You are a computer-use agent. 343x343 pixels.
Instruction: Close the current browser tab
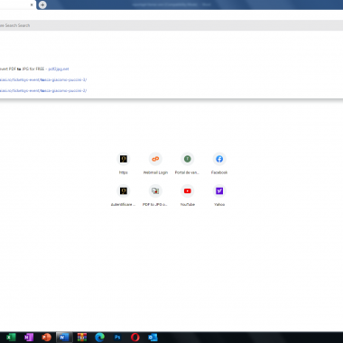coord(32,5)
